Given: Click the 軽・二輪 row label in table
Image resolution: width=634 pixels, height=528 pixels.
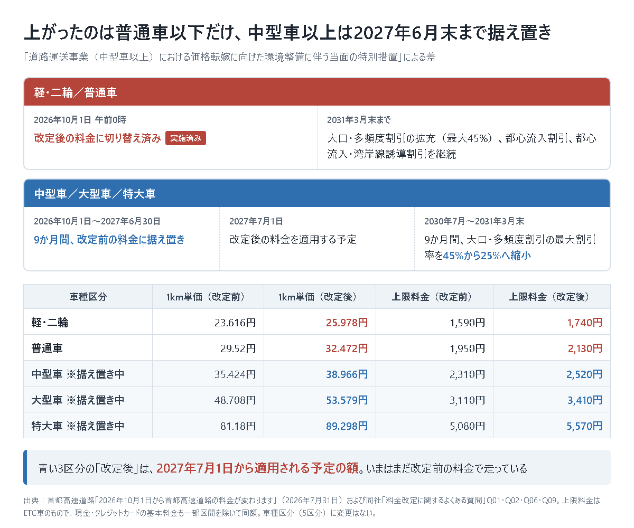Looking at the screenshot, I should pyautogui.click(x=50, y=322).
